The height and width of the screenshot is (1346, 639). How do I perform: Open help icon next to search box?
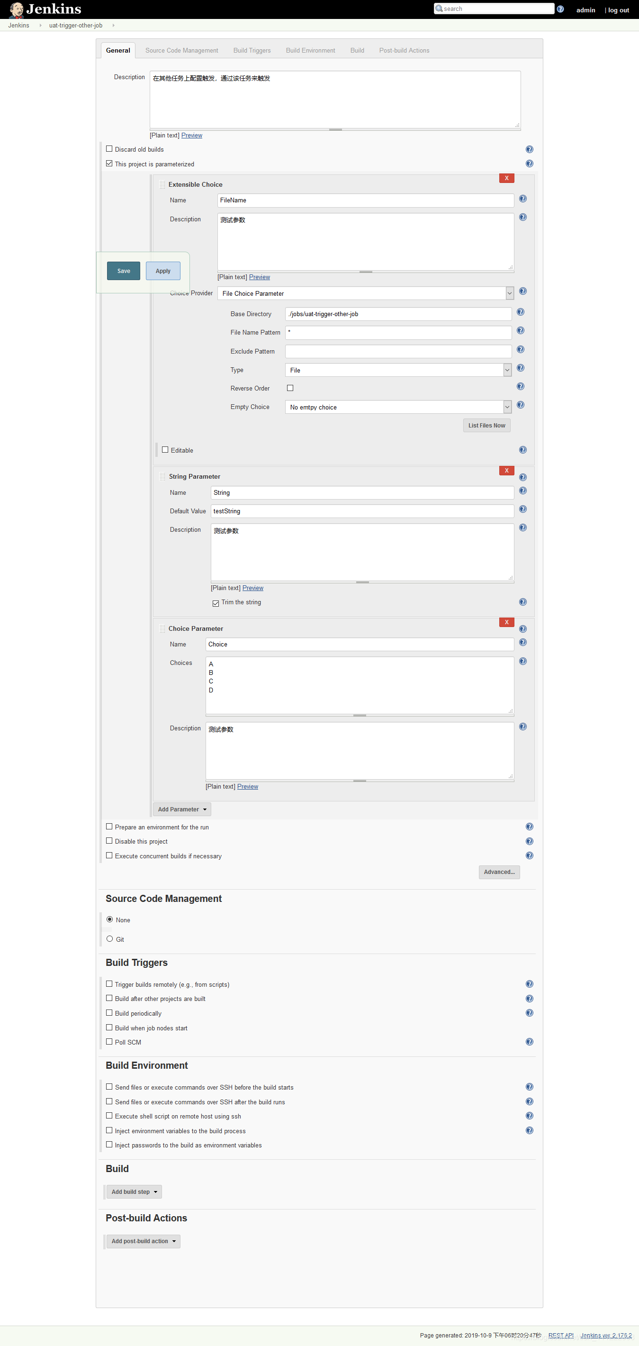click(560, 9)
